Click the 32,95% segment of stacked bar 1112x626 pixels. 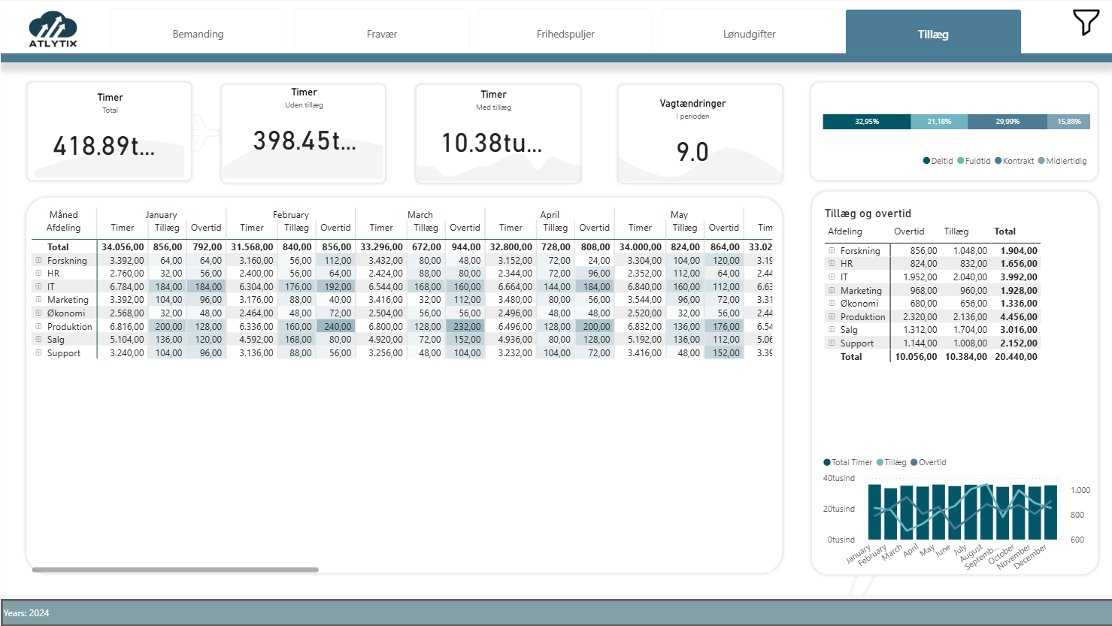[x=866, y=122]
